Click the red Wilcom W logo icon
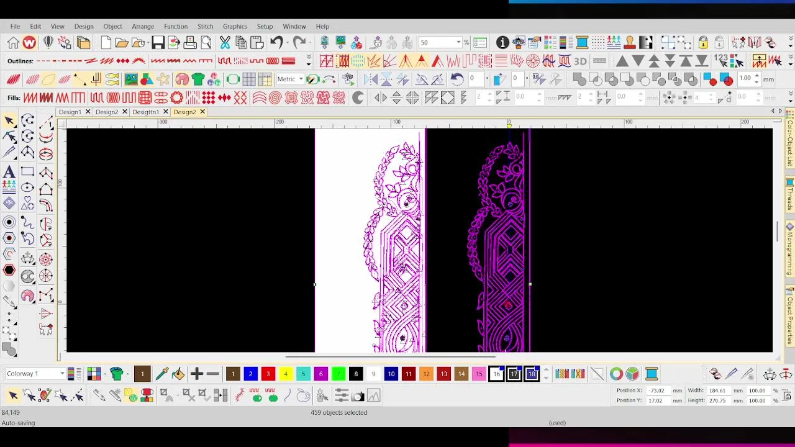 click(29, 42)
